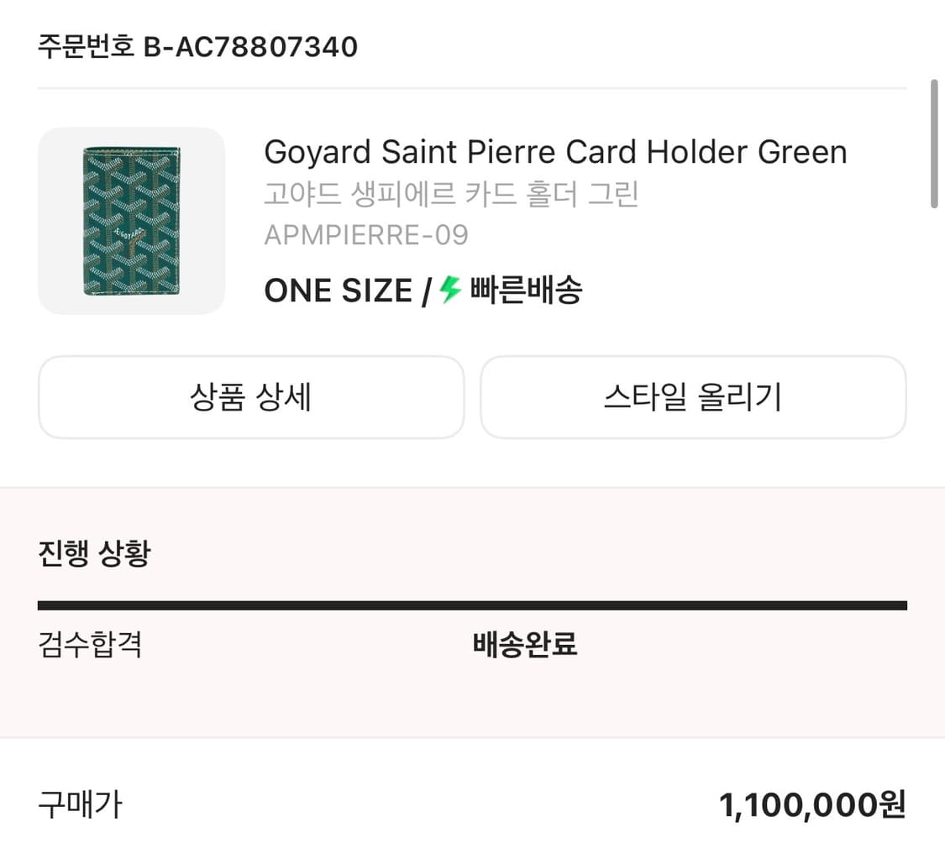Click the ONE SIZE label
This screenshot has width=945, height=843.
pyautogui.click(x=338, y=291)
